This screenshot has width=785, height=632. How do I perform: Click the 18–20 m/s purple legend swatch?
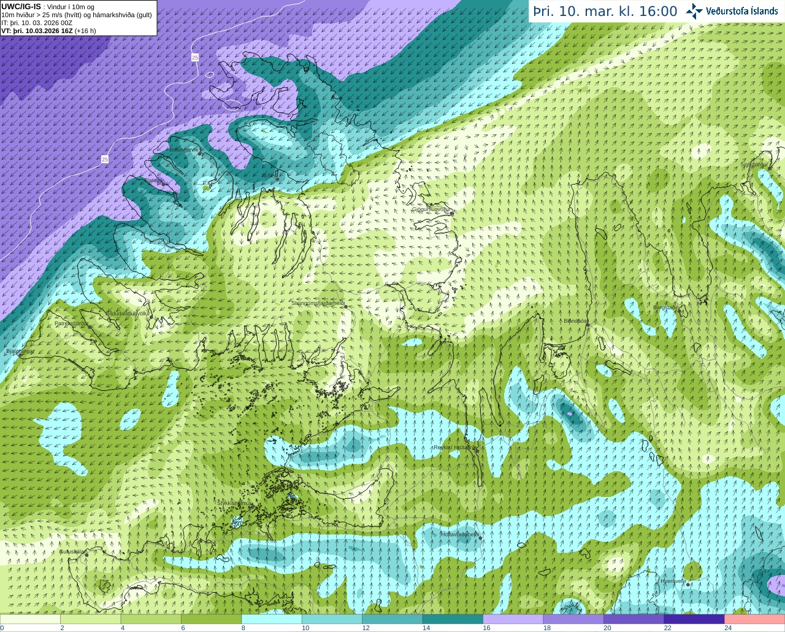(573, 619)
